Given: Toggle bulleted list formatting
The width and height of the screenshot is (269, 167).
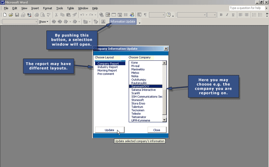Looking at the screenshot, I should [x=260, y=15].
